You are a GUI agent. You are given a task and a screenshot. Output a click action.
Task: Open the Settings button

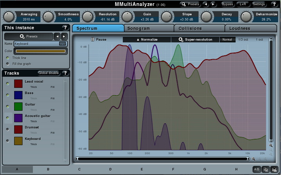[259, 4]
